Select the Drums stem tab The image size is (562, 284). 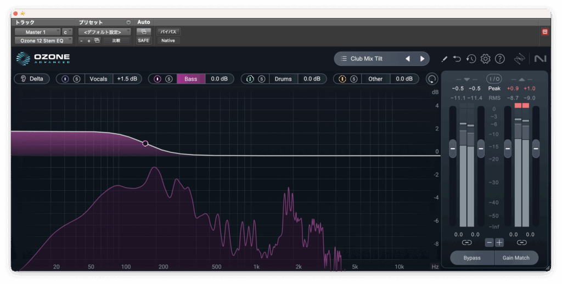[x=283, y=79]
